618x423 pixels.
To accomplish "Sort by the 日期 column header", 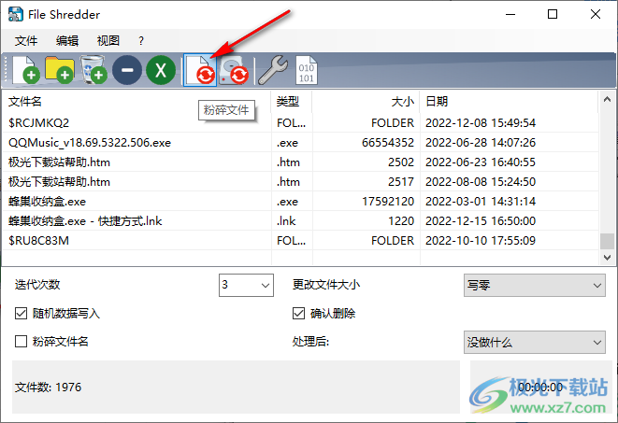I will (509, 102).
